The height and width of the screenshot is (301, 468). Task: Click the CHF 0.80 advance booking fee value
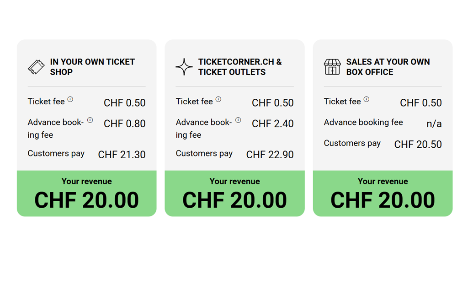[x=124, y=124]
